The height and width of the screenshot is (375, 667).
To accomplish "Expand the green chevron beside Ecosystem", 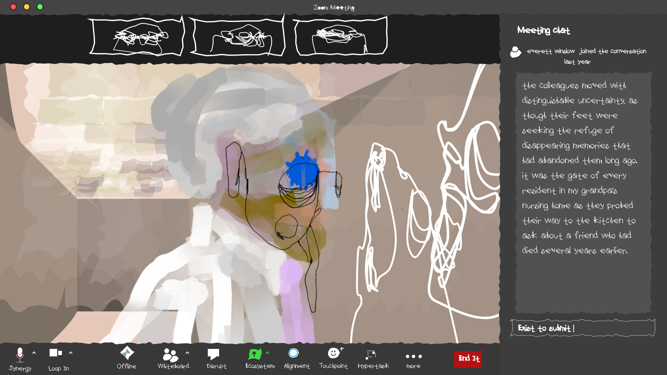I will [x=267, y=353].
